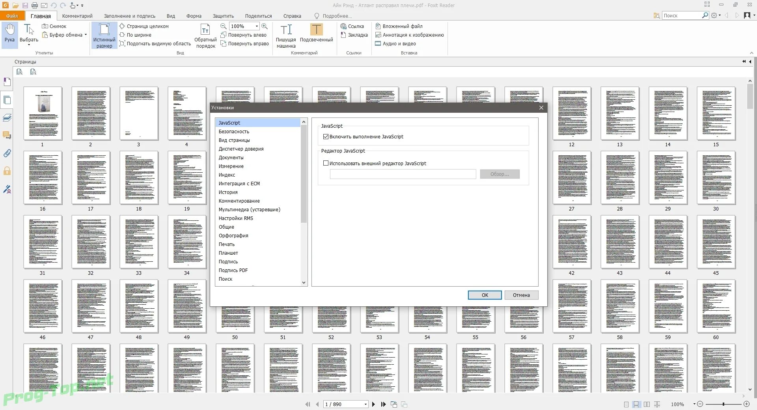Switch to the Заполнение и подпись tab
The height and width of the screenshot is (410, 757).
pos(130,16)
